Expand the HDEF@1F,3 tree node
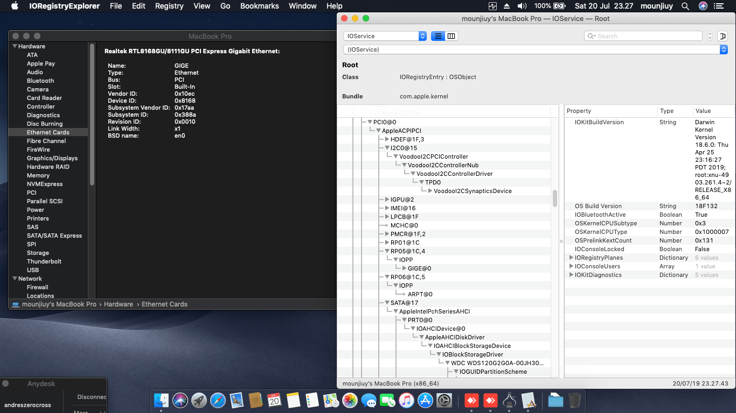 tap(387, 139)
